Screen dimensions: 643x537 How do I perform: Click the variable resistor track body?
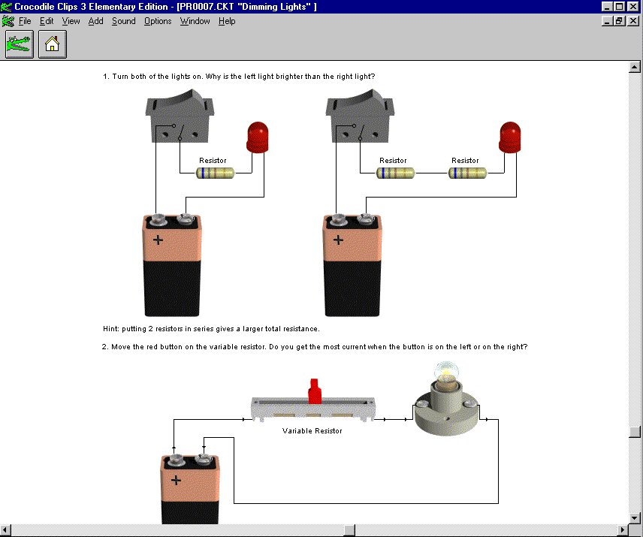(313, 409)
